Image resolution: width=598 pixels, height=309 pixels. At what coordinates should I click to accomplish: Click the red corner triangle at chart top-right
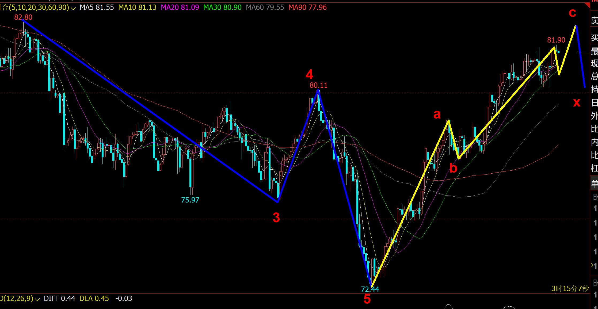pos(587,5)
